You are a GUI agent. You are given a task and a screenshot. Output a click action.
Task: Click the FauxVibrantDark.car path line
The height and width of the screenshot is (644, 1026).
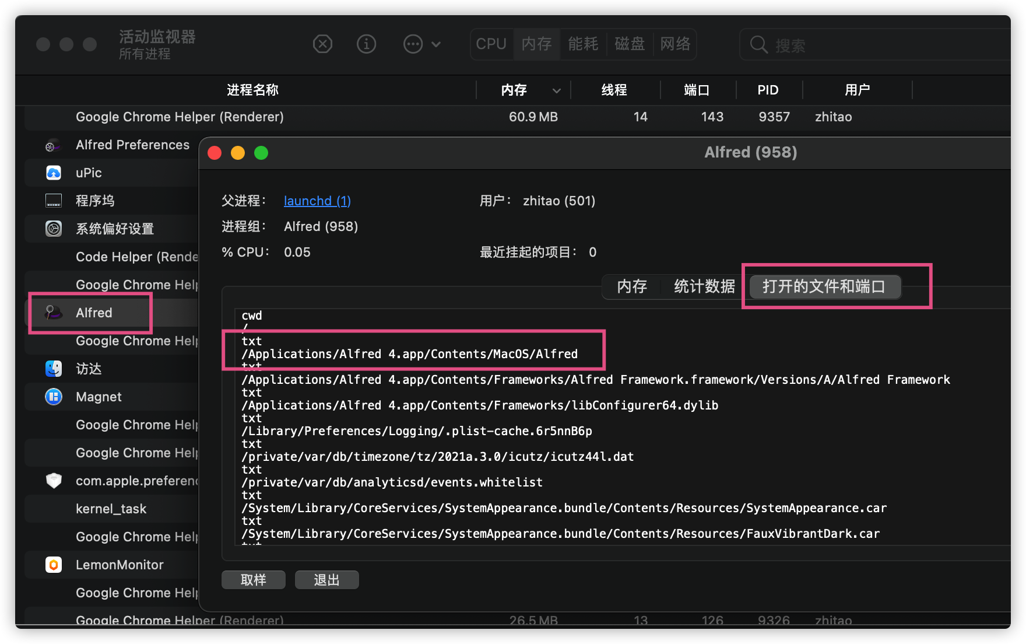(561, 534)
